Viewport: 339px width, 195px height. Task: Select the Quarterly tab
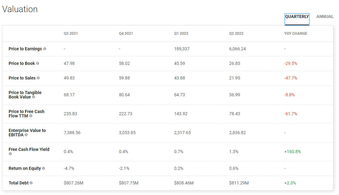tap(297, 17)
